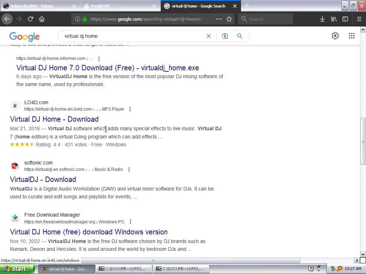The image size is (366, 274).
Task: Reload the page with refresh icon
Action: click(x=30, y=19)
